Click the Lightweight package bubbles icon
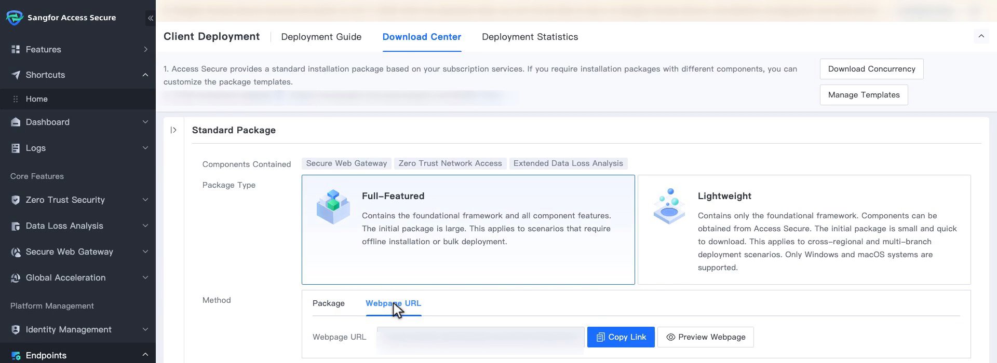 tap(669, 206)
